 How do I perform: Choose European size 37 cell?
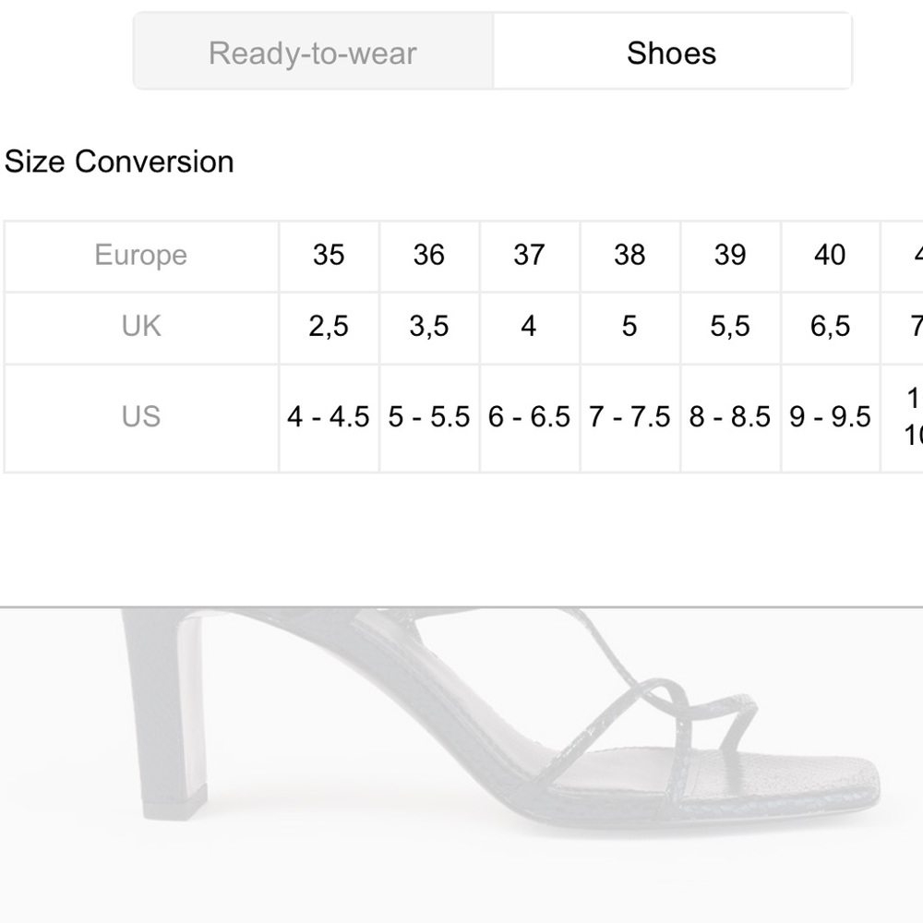tap(529, 255)
